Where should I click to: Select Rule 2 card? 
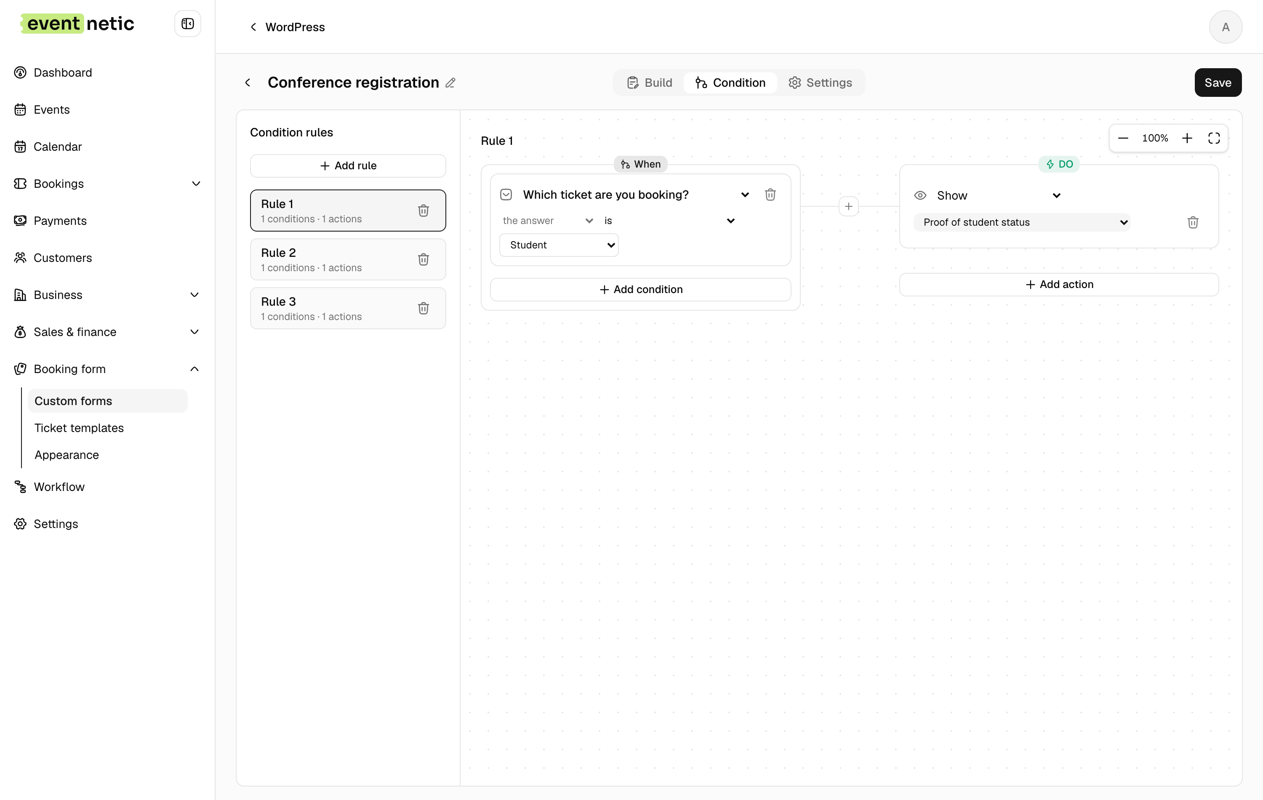coord(348,259)
